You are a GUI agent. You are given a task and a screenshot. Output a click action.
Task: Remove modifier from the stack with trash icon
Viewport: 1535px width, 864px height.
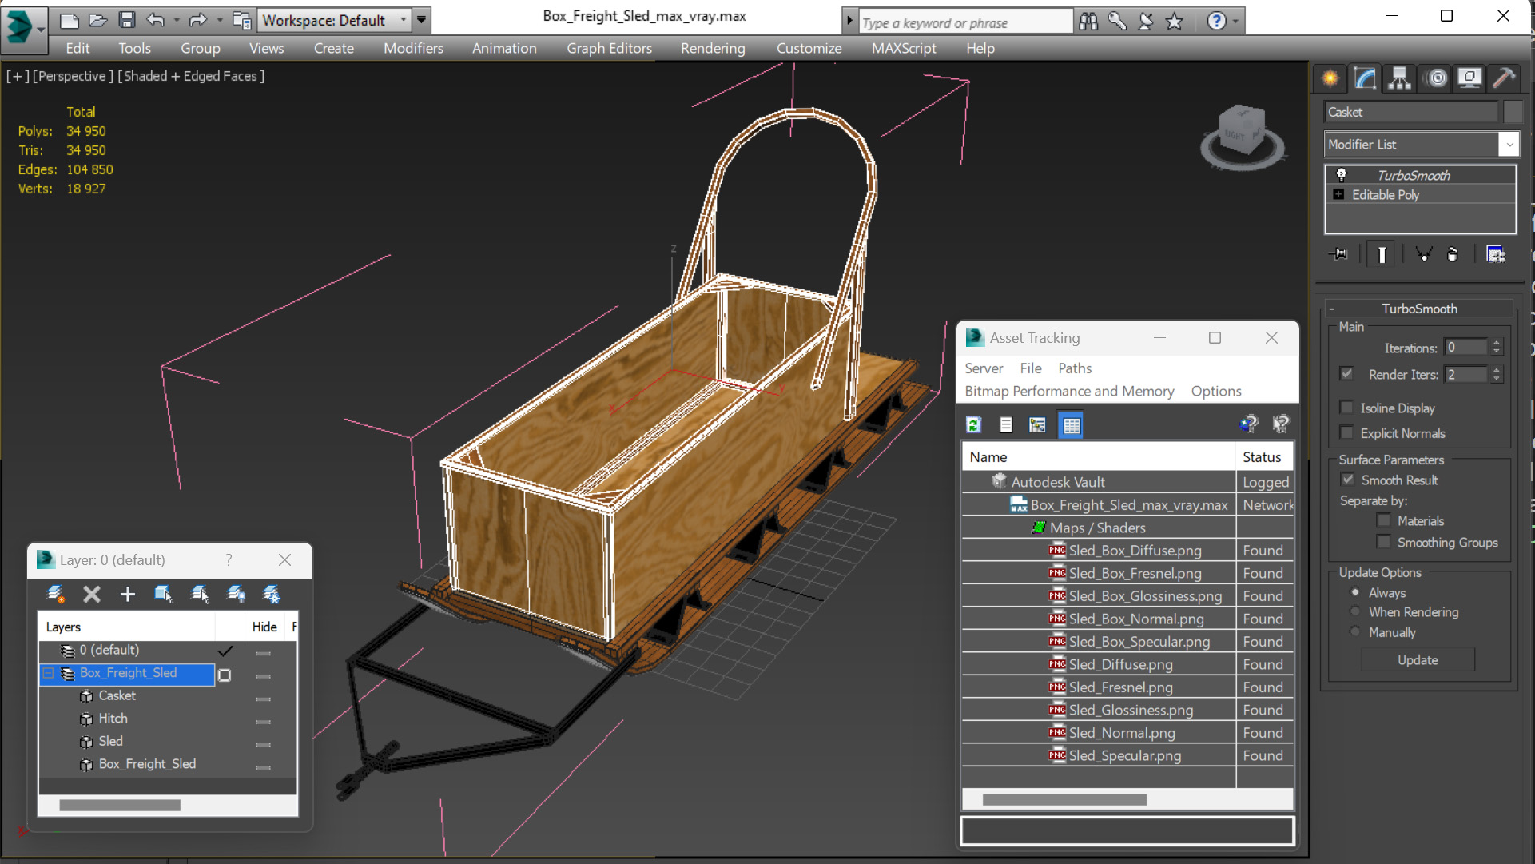(x=1453, y=254)
